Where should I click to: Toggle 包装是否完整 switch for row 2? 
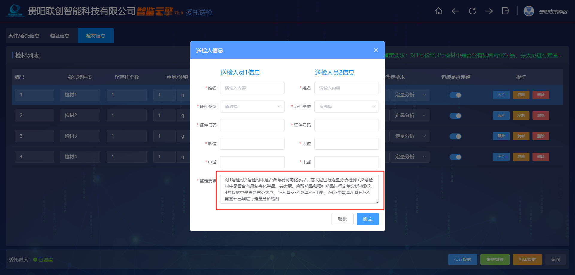click(x=456, y=116)
